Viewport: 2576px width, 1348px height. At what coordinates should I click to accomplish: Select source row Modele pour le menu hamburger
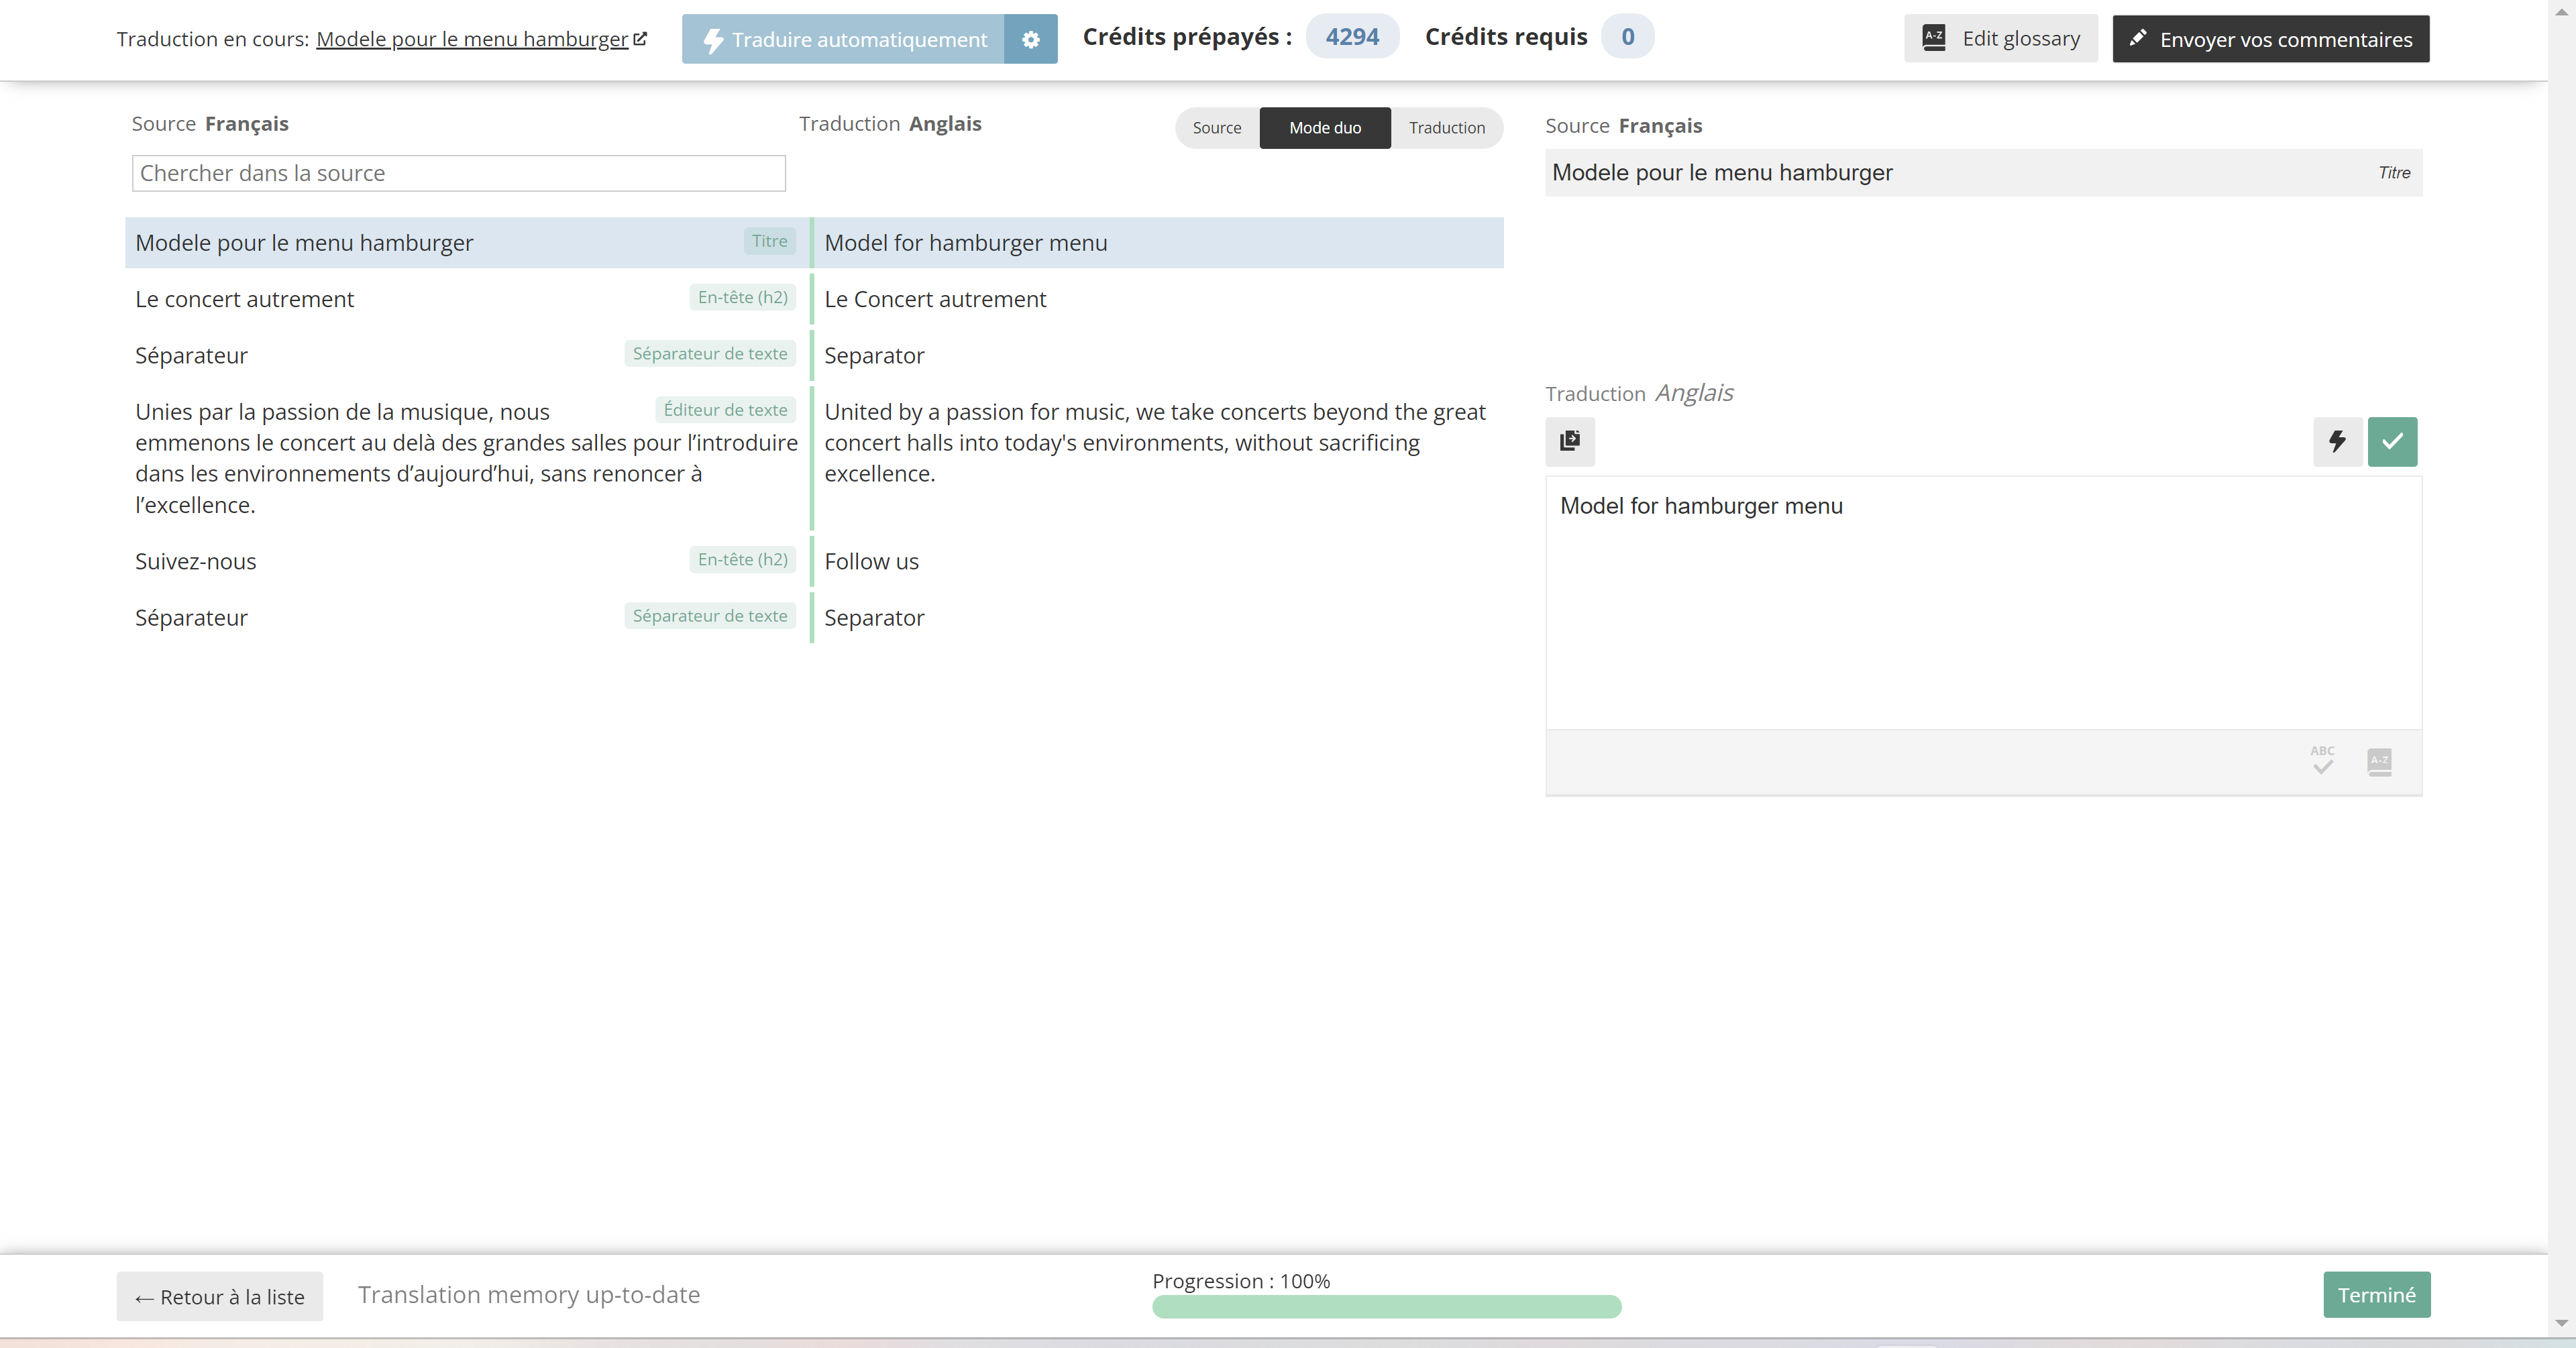coord(466,243)
